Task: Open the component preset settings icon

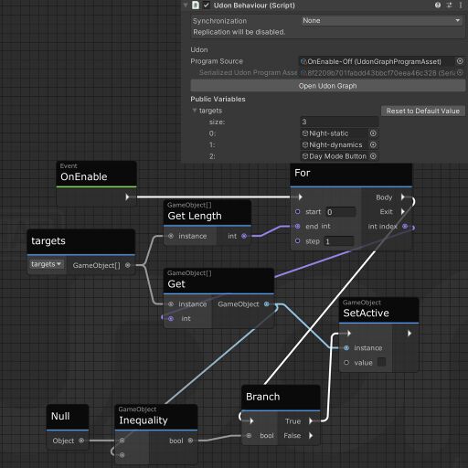Action: point(449,5)
